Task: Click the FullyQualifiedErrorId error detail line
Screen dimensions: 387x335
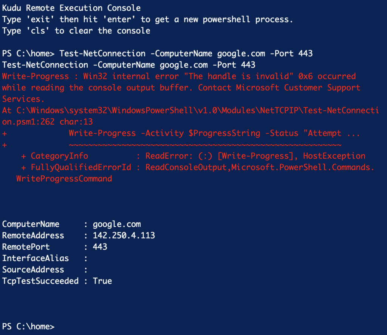Action: tap(197, 167)
